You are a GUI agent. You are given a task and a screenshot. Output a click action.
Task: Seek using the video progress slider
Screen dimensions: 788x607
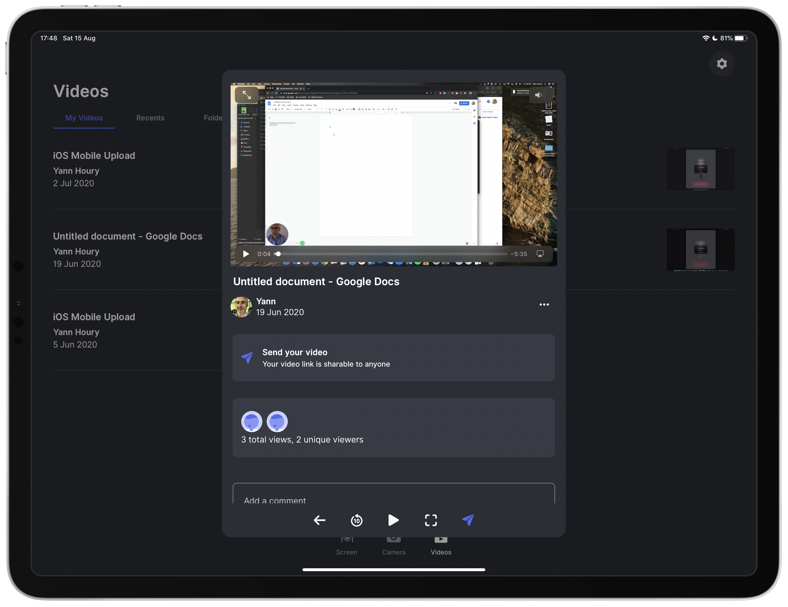391,254
